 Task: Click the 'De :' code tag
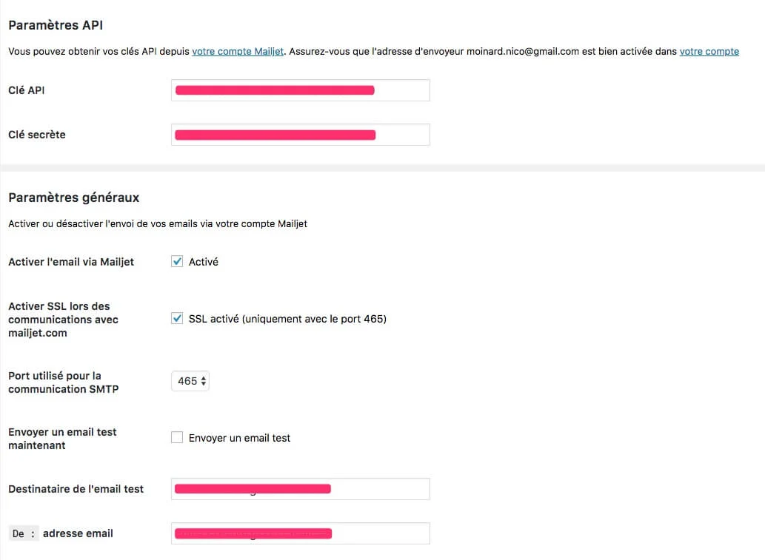24,533
